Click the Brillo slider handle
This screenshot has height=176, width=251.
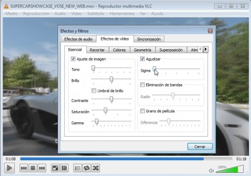112,79
